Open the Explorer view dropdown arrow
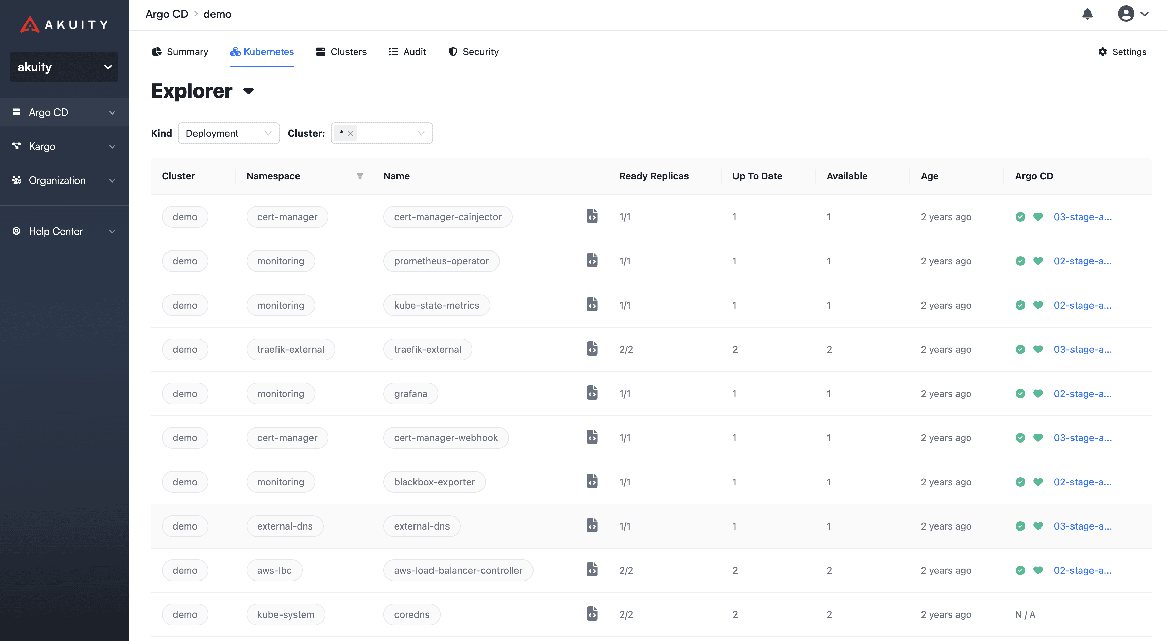The height and width of the screenshot is (641, 1167). [x=248, y=91]
